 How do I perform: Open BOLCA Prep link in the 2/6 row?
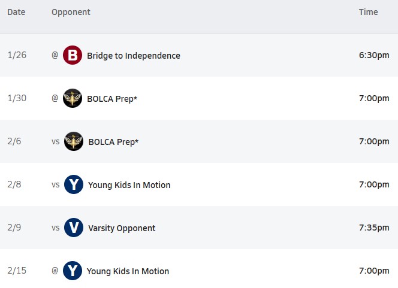113,142
